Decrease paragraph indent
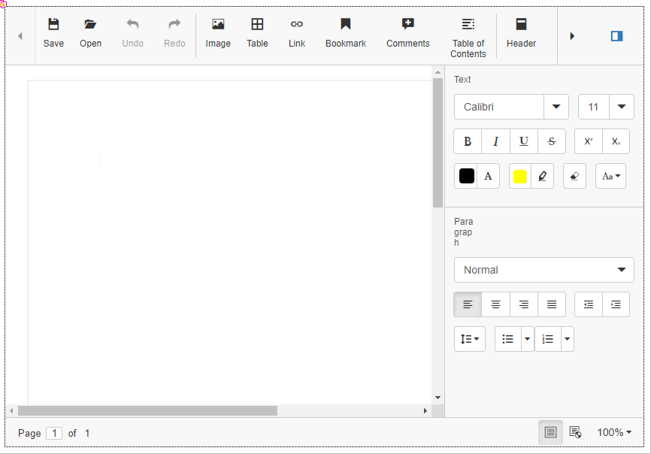The height and width of the screenshot is (454, 651). (589, 304)
